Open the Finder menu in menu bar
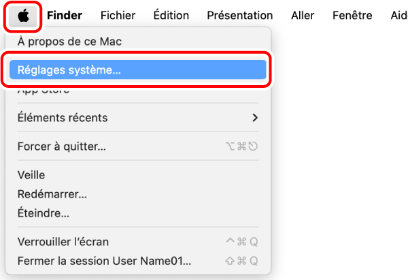 (x=65, y=16)
